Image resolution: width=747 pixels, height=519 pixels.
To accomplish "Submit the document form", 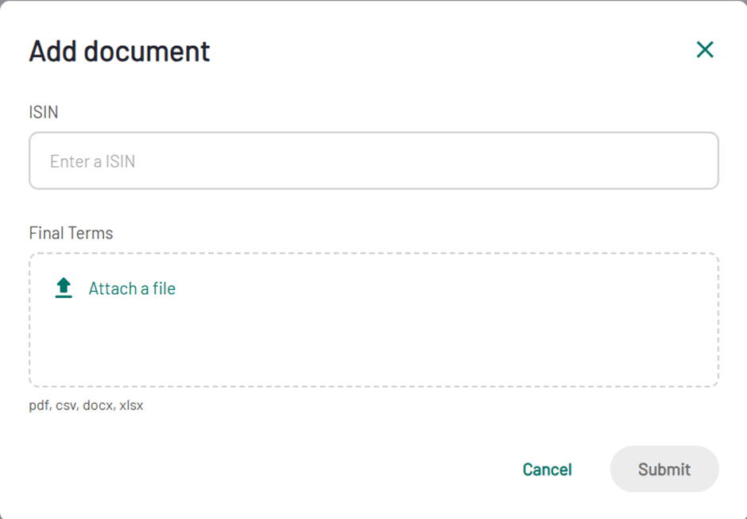I will click(664, 469).
